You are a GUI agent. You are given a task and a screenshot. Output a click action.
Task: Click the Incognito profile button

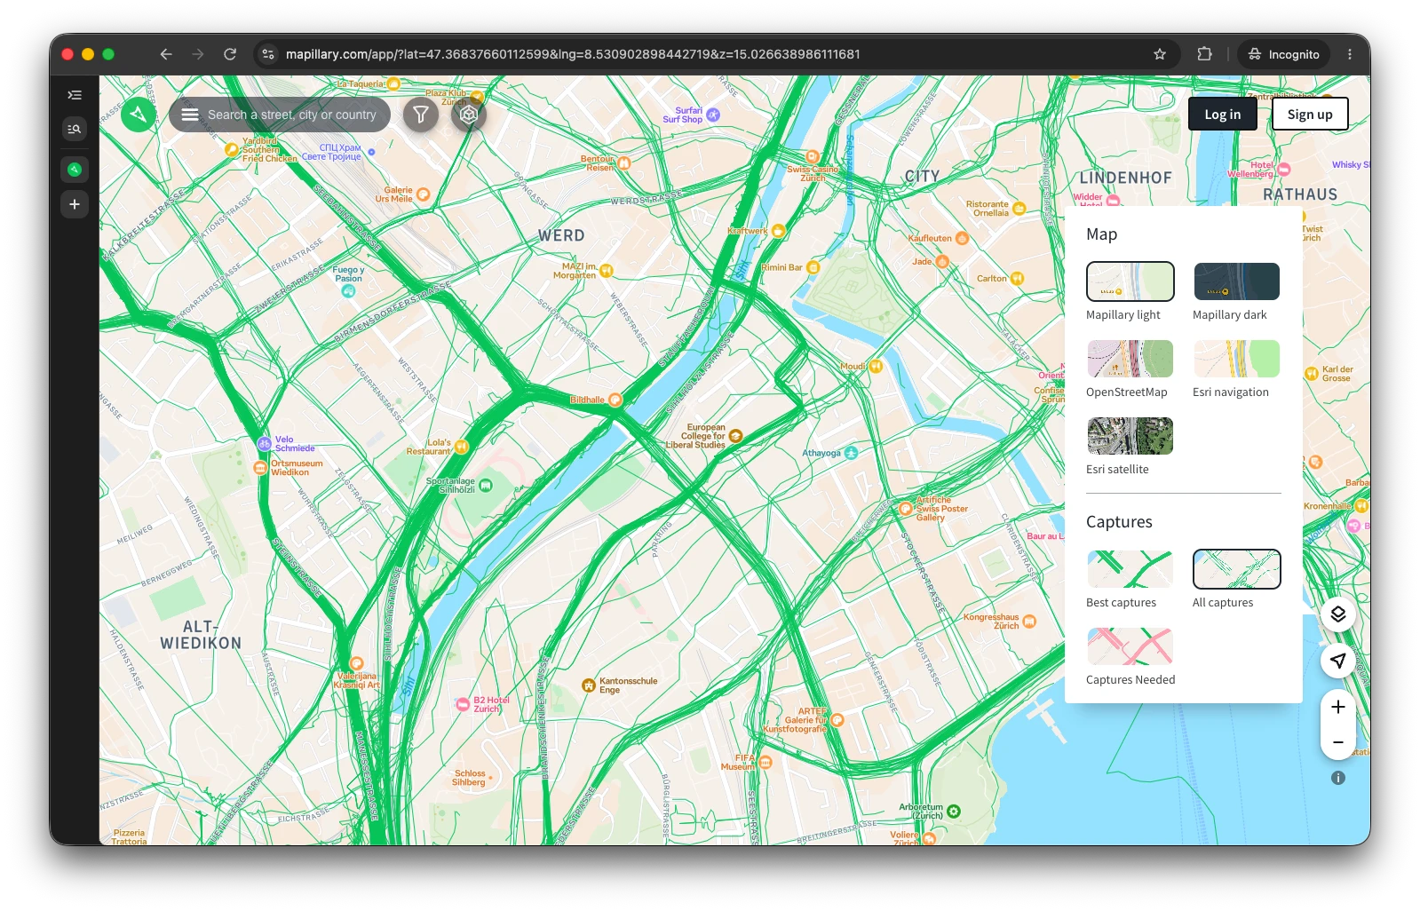[1283, 54]
